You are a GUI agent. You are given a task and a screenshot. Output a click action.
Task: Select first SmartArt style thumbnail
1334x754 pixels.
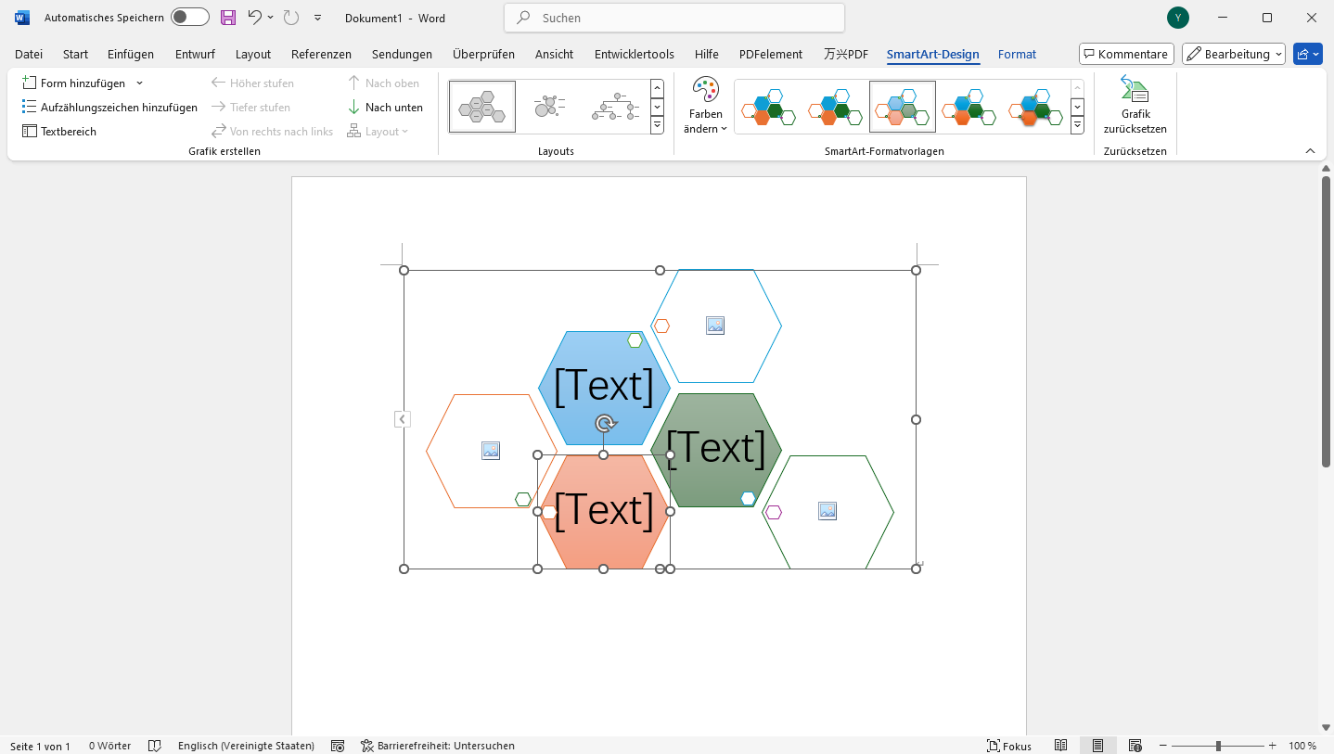[768, 107]
